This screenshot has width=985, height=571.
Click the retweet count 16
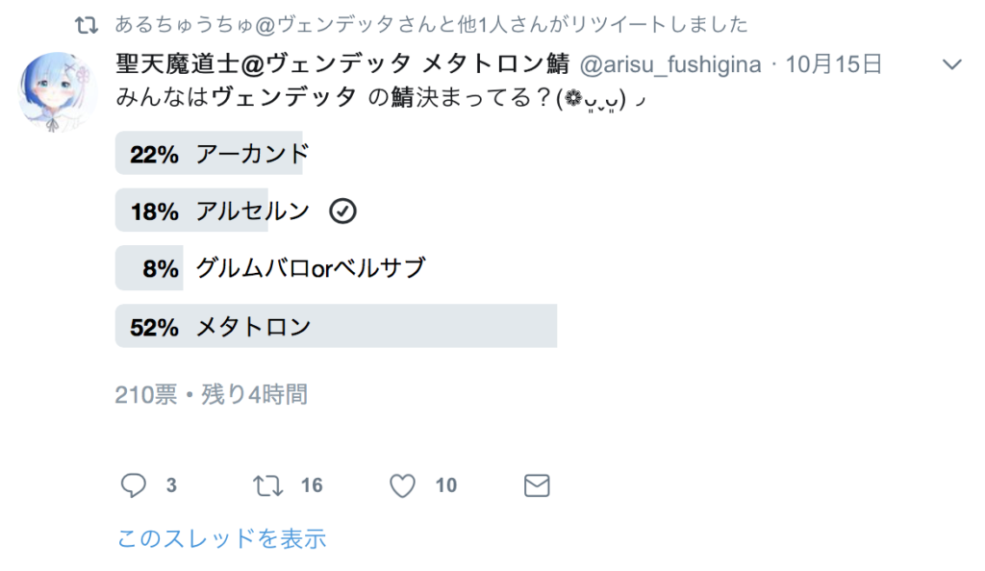[312, 485]
